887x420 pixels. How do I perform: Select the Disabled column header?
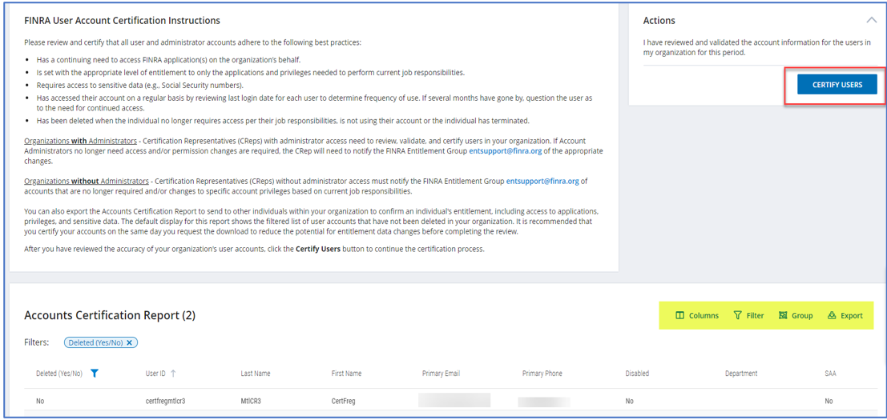point(637,374)
